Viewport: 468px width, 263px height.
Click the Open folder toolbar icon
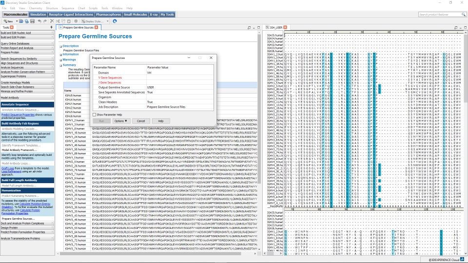point(21,21)
